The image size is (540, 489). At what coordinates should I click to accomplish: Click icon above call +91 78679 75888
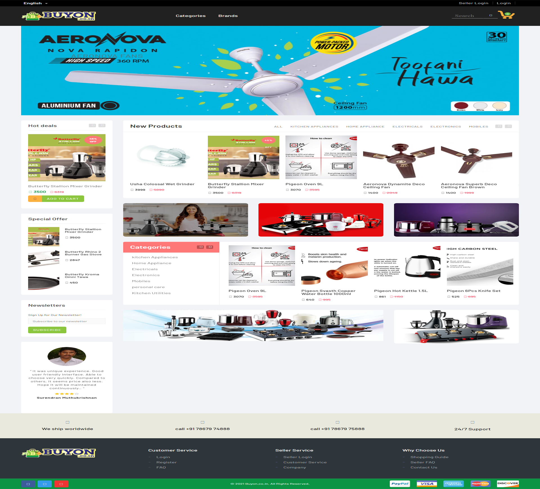[337, 422]
